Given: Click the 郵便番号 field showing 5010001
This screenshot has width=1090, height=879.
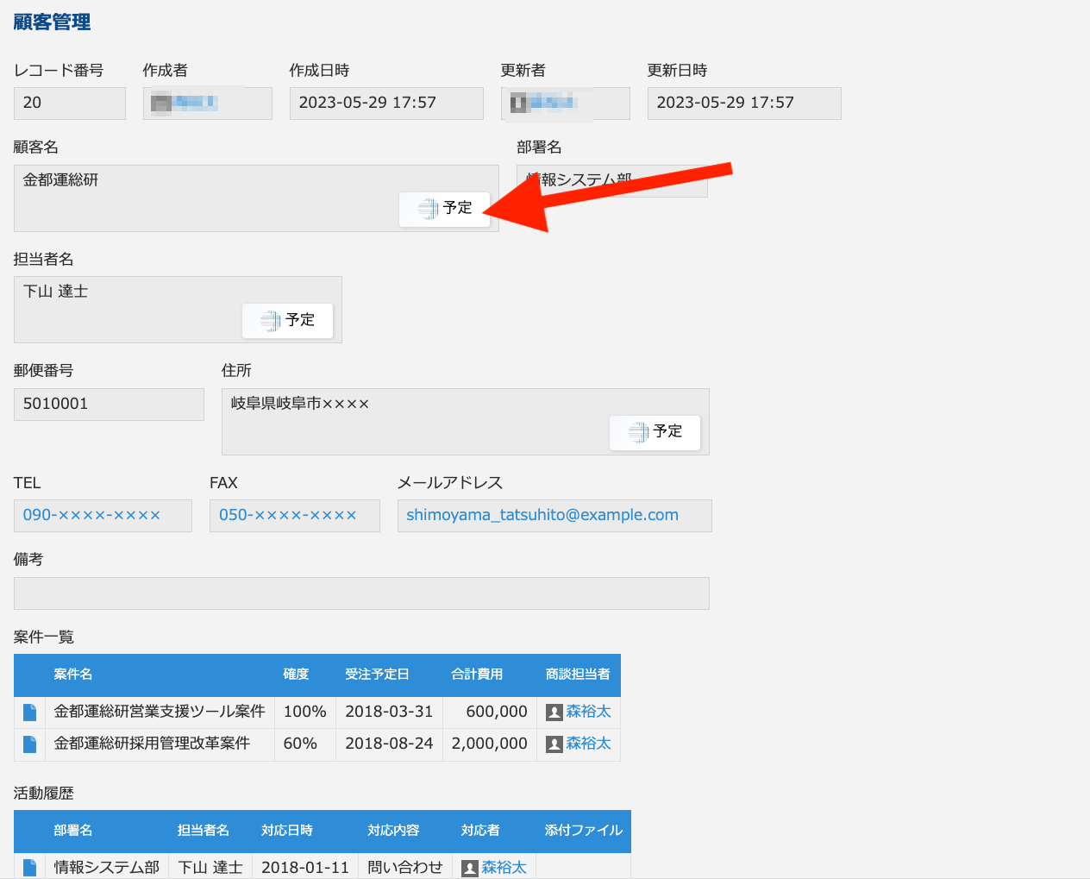Looking at the screenshot, I should [x=109, y=405].
